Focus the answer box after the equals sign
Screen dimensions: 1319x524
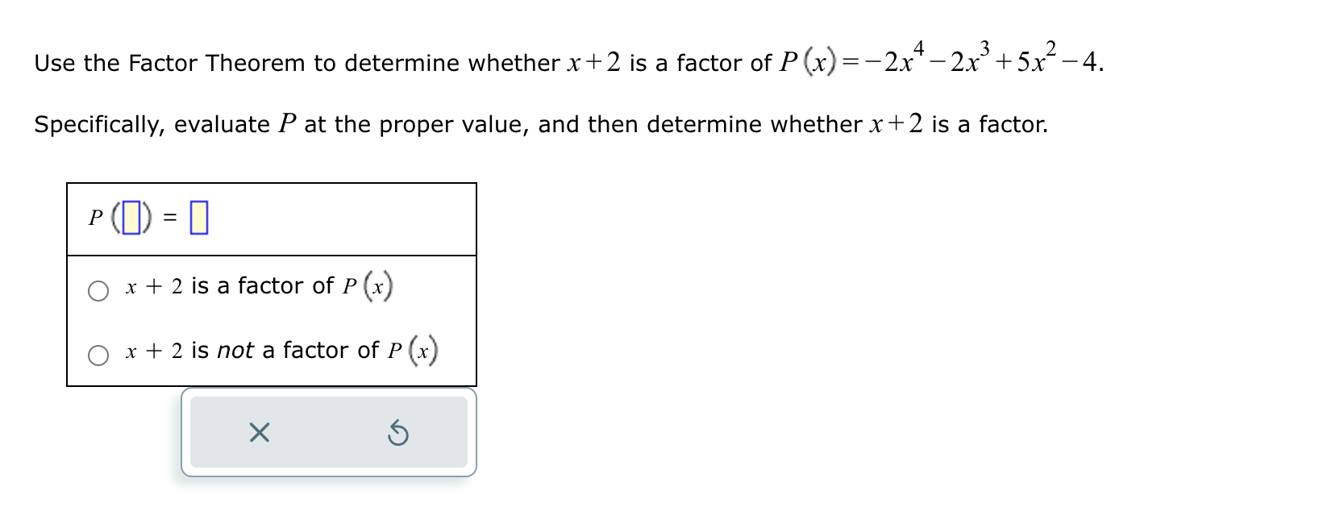pos(198,217)
